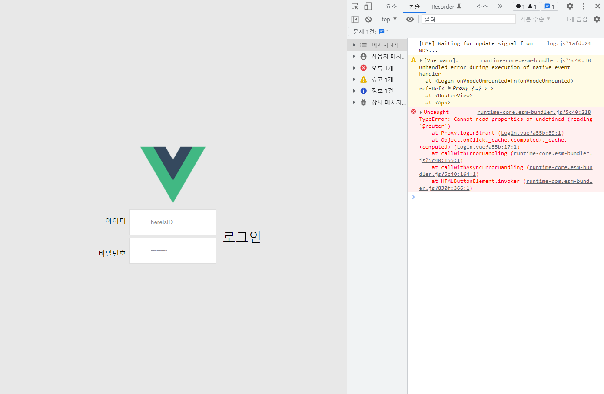Open the Recorder tab
604x394 pixels.
click(x=446, y=6)
